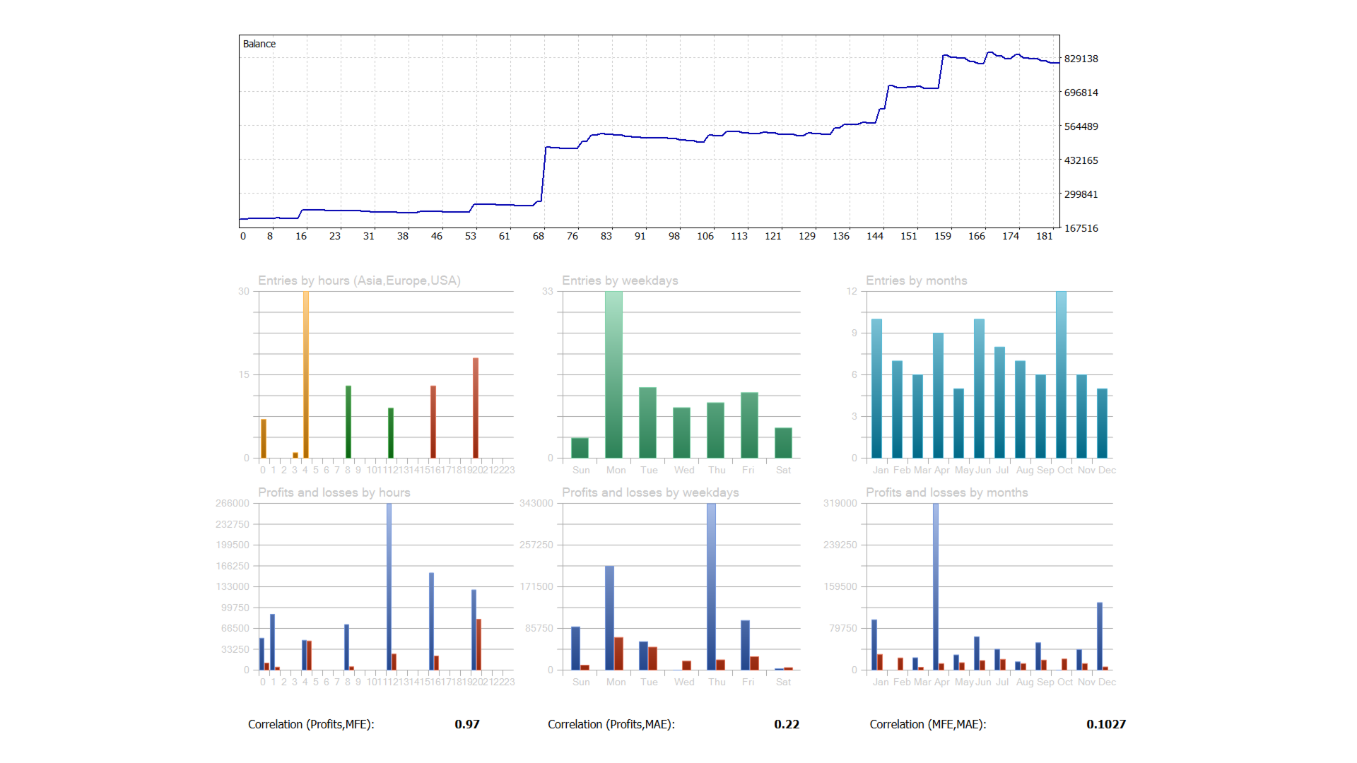Click the Entries by months title

[x=916, y=280]
